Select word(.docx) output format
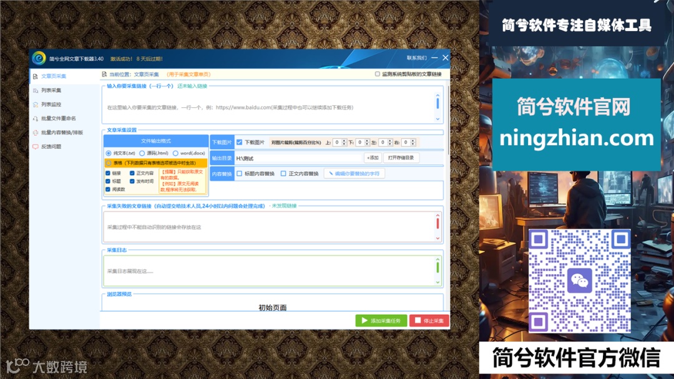Viewport: 674px width, 379px height. tap(175, 153)
